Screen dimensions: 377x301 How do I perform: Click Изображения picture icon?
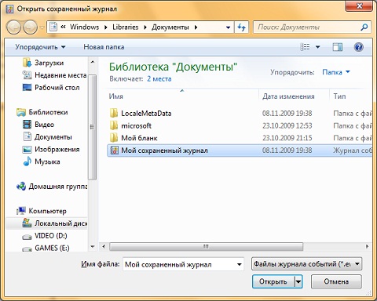click(x=27, y=150)
